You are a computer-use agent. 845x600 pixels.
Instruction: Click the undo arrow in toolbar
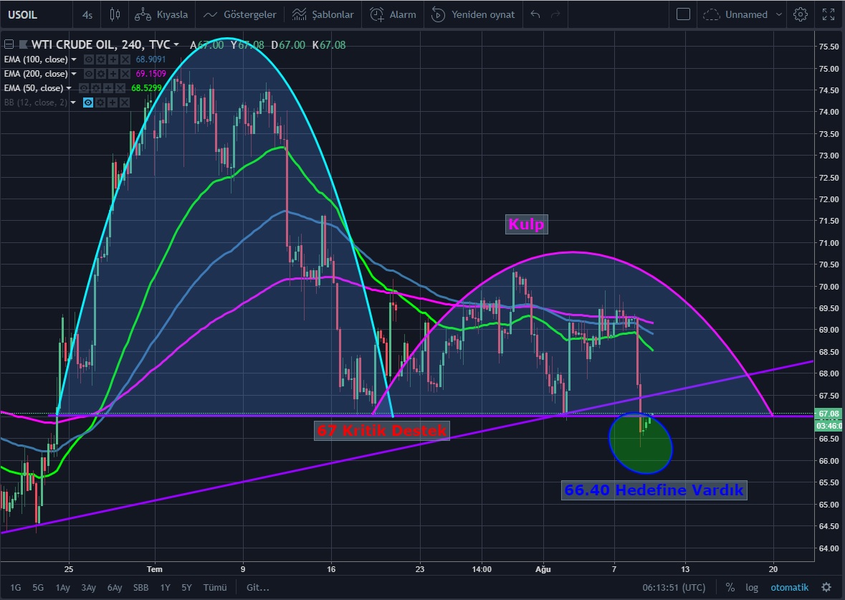point(535,14)
